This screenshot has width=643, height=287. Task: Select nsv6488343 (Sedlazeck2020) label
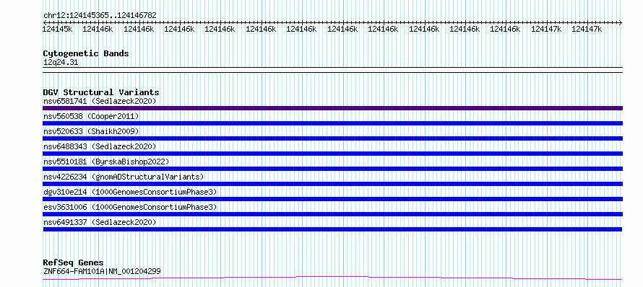pyautogui.click(x=100, y=146)
